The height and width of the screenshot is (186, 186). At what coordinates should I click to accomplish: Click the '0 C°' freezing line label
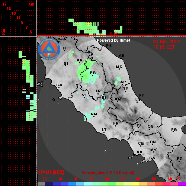[x=114, y=33]
